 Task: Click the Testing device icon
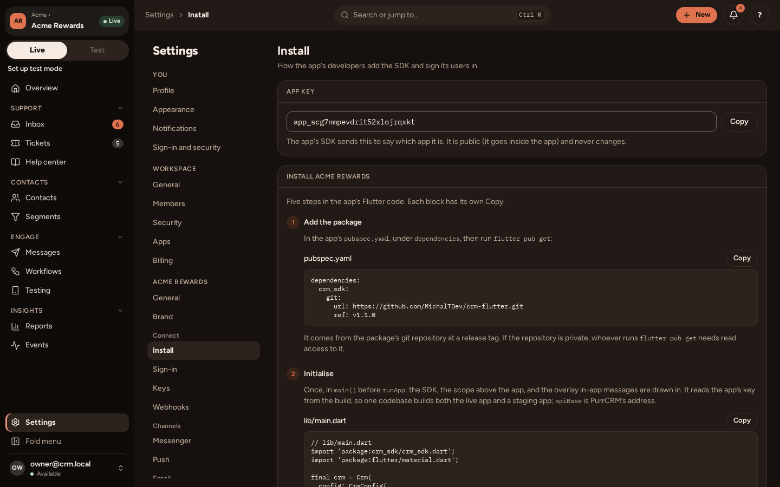click(16, 291)
